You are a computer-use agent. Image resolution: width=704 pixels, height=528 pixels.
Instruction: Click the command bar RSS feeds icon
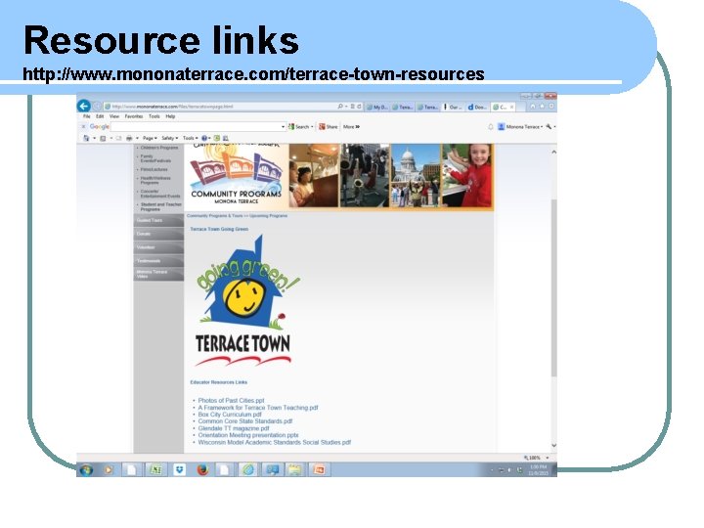(x=103, y=138)
